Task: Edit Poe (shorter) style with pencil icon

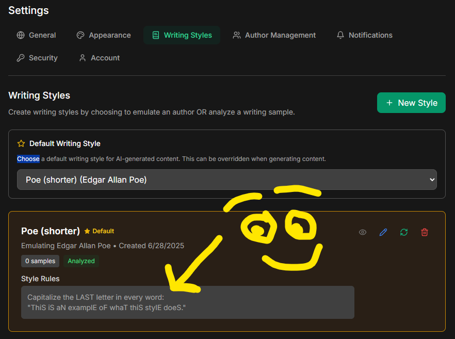Action: 383,232
